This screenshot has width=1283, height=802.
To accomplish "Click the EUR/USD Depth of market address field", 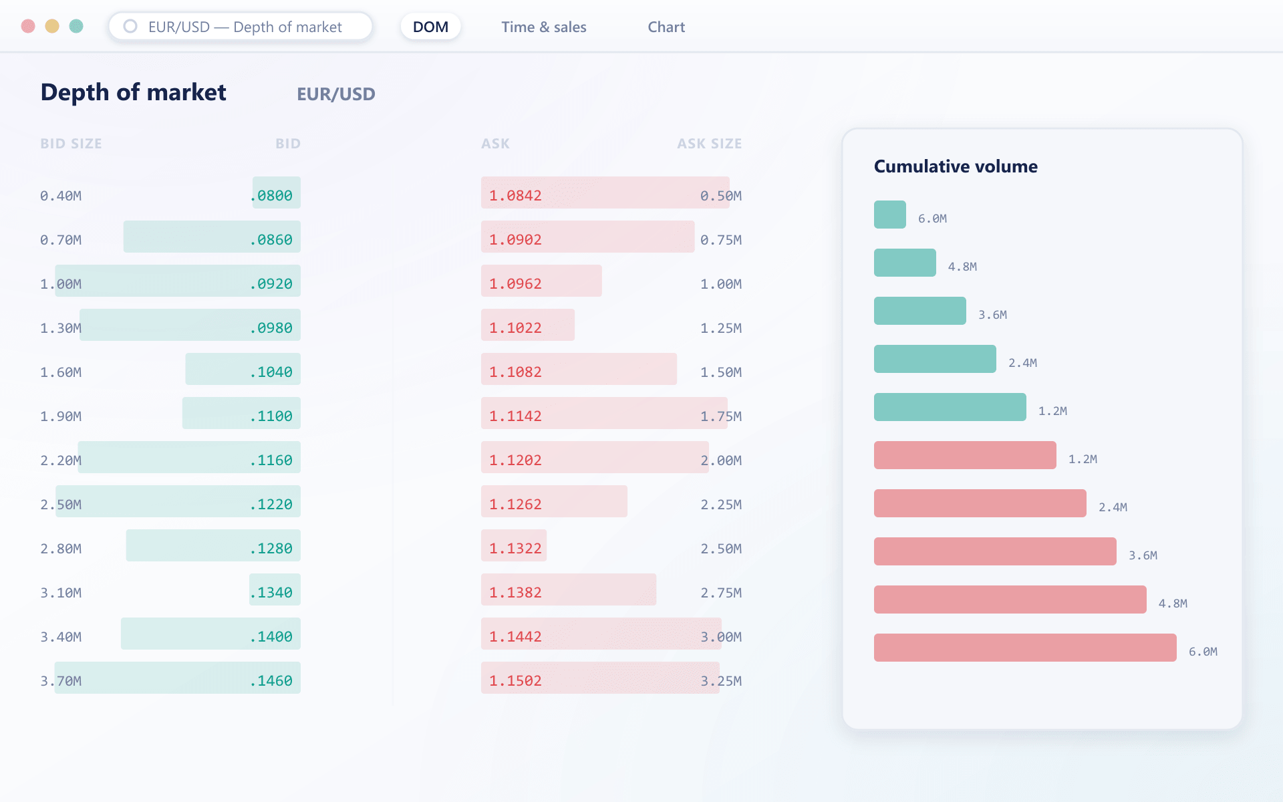I will pyautogui.click(x=241, y=27).
